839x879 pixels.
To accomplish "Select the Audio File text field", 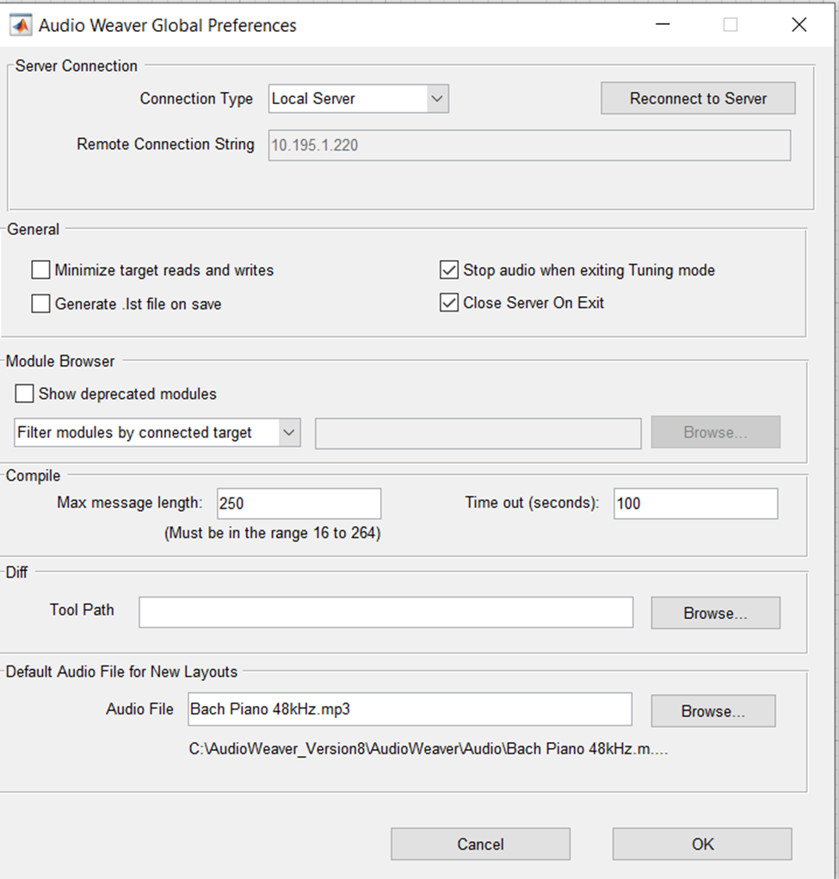I will pyautogui.click(x=409, y=710).
